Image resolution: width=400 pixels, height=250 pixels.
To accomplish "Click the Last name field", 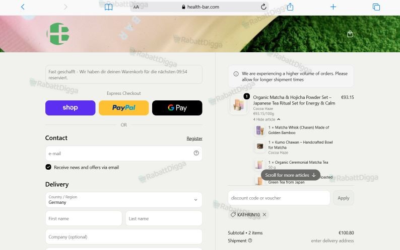I will (164, 218).
